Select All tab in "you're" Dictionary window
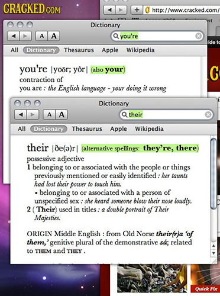The height and width of the screenshot is (296, 220). click(x=14, y=50)
